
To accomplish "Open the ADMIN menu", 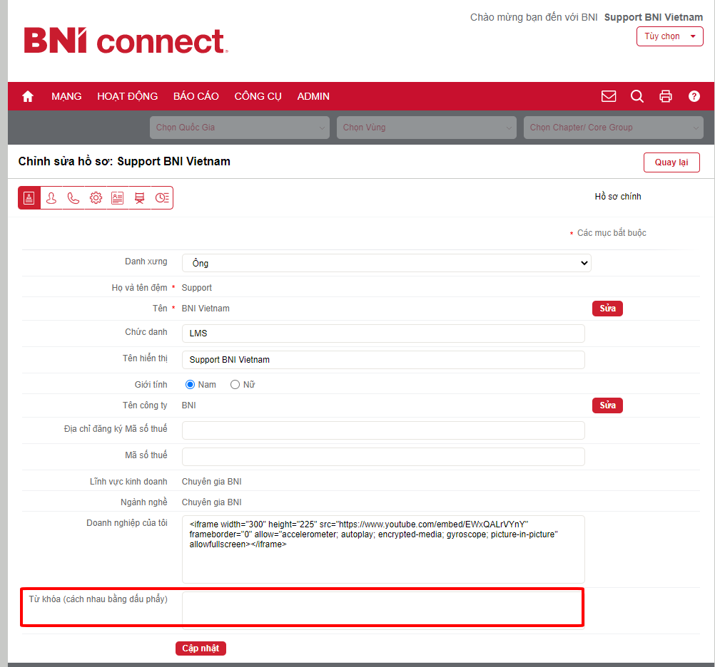I will 313,96.
